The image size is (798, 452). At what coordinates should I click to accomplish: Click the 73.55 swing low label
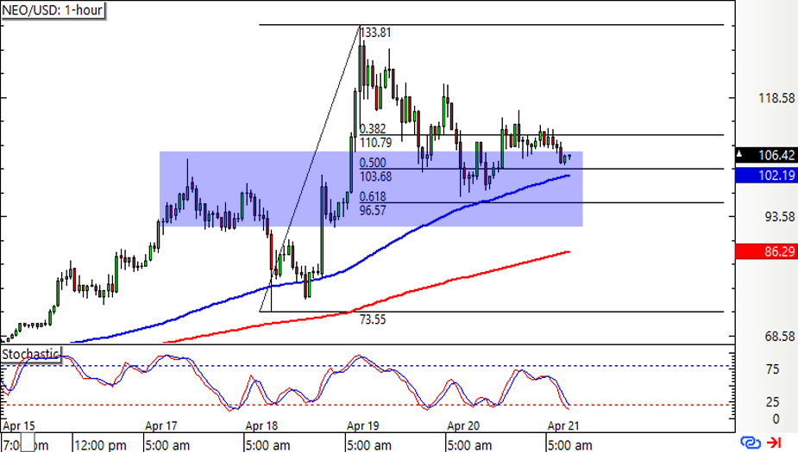pos(373,319)
